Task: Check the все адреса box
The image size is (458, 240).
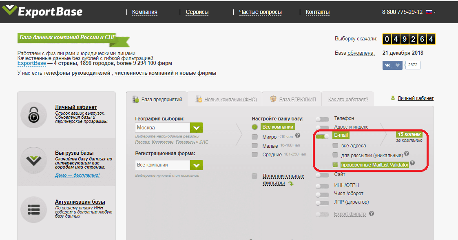Action: pyautogui.click(x=335, y=146)
